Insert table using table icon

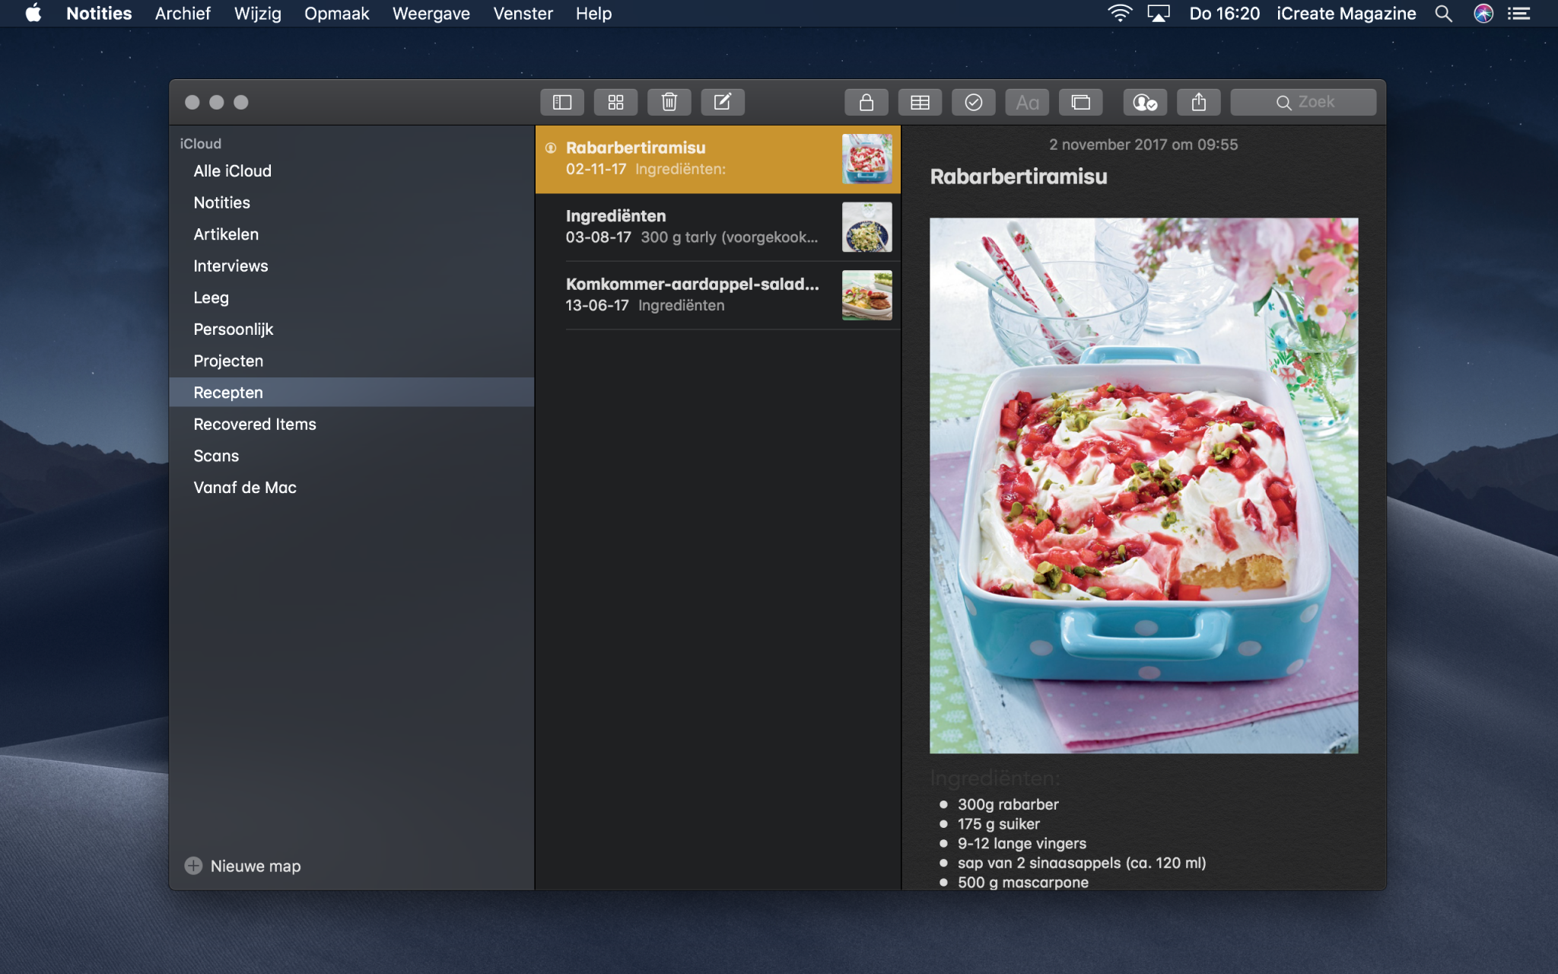(x=920, y=102)
